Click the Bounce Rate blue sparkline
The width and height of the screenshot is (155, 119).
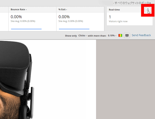click(x=26, y=29)
